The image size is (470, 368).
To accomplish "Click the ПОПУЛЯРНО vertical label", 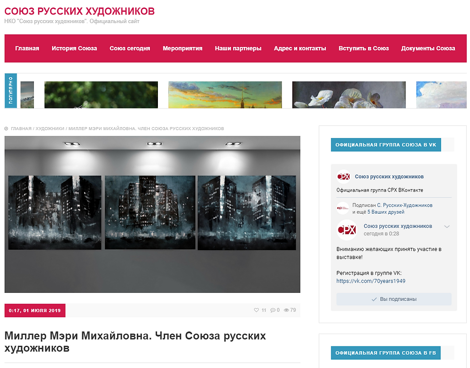I will pyautogui.click(x=10, y=91).
